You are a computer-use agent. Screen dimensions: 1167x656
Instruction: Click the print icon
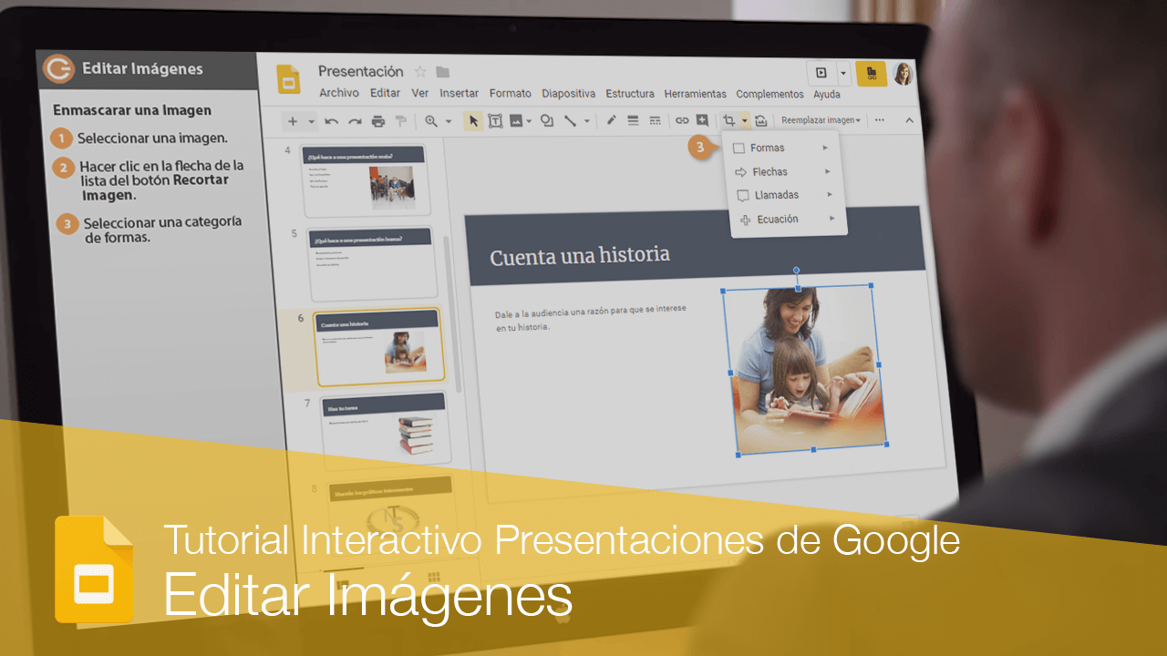[x=378, y=121]
